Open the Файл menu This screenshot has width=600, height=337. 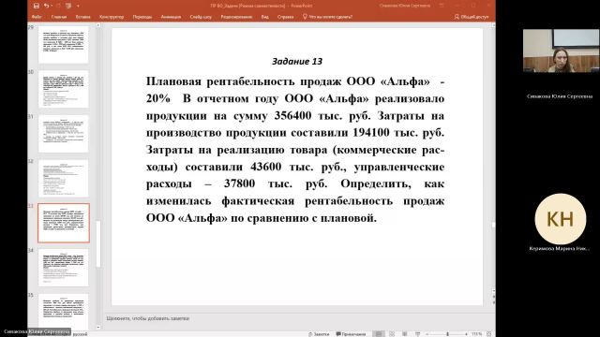(37, 17)
